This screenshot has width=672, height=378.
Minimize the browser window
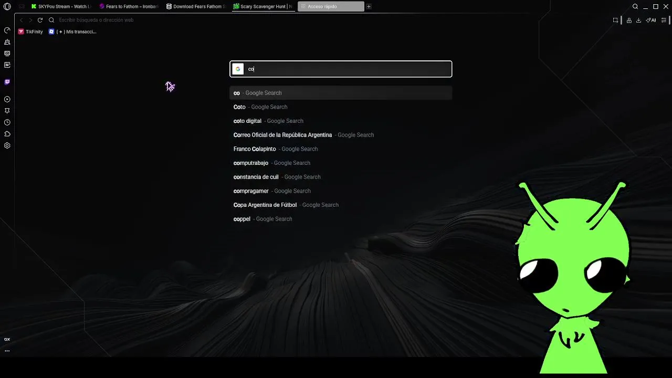click(646, 6)
